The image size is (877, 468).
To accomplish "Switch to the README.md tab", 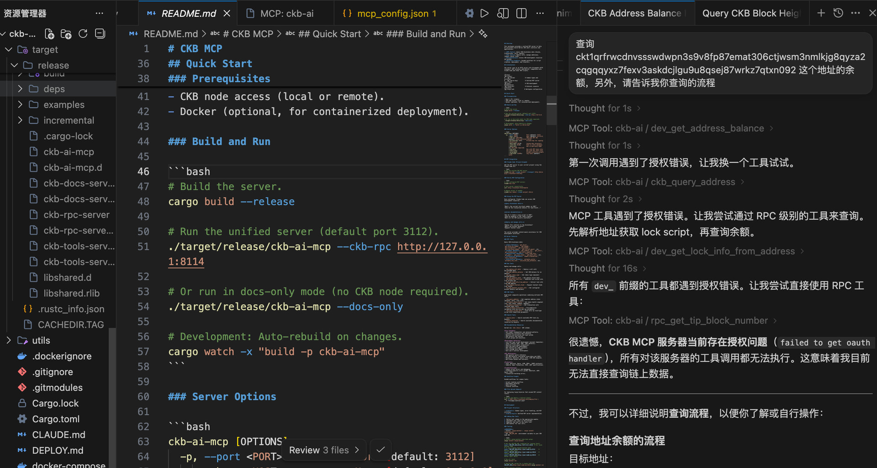I will click(x=188, y=14).
